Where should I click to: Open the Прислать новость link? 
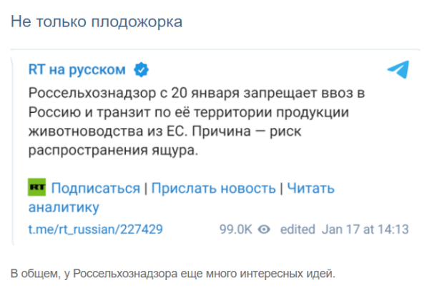pyautogui.click(x=213, y=188)
